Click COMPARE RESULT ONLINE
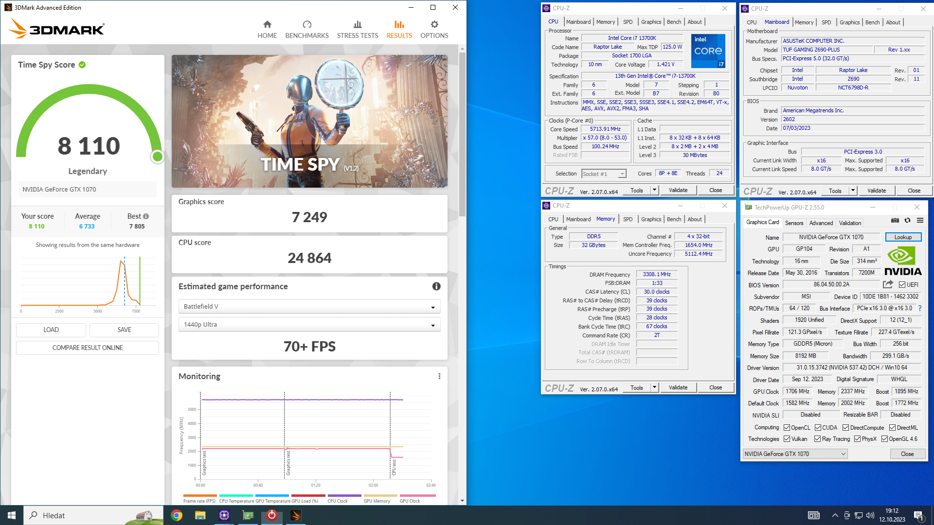The height and width of the screenshot is (525, 934). (88, 348)
